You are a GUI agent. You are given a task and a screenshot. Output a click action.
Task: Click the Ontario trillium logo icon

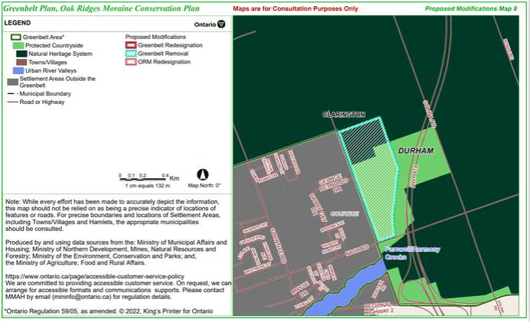pyautogui.click(x=221, y=24)
